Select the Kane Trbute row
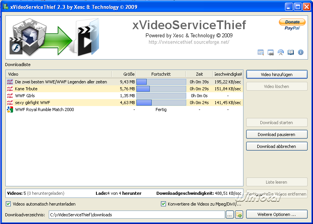The height and width of the screenshot is (224, 313). 124,89
